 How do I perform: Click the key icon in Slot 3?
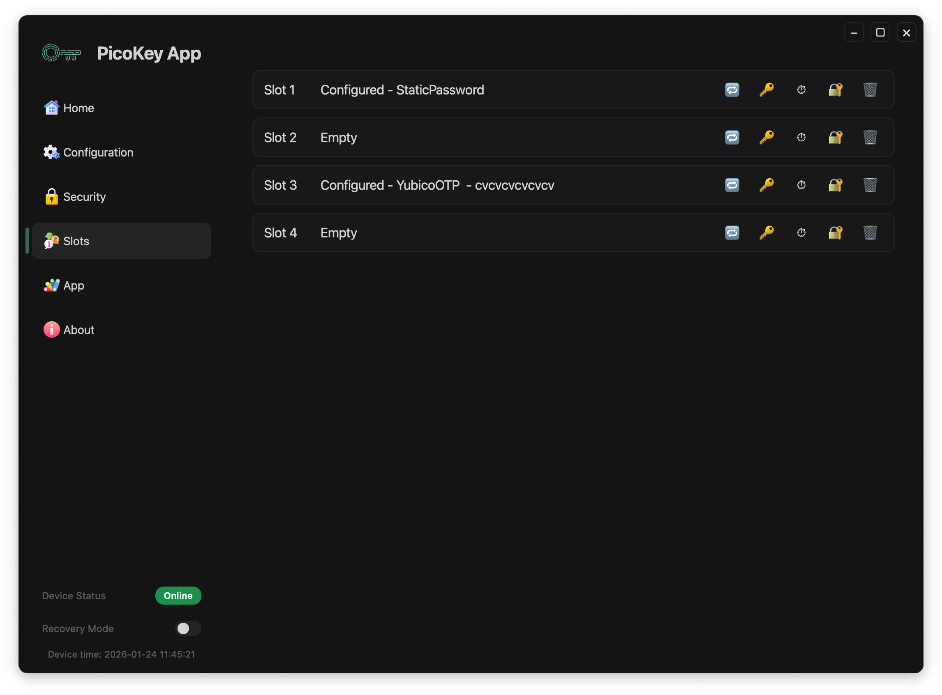767,185
